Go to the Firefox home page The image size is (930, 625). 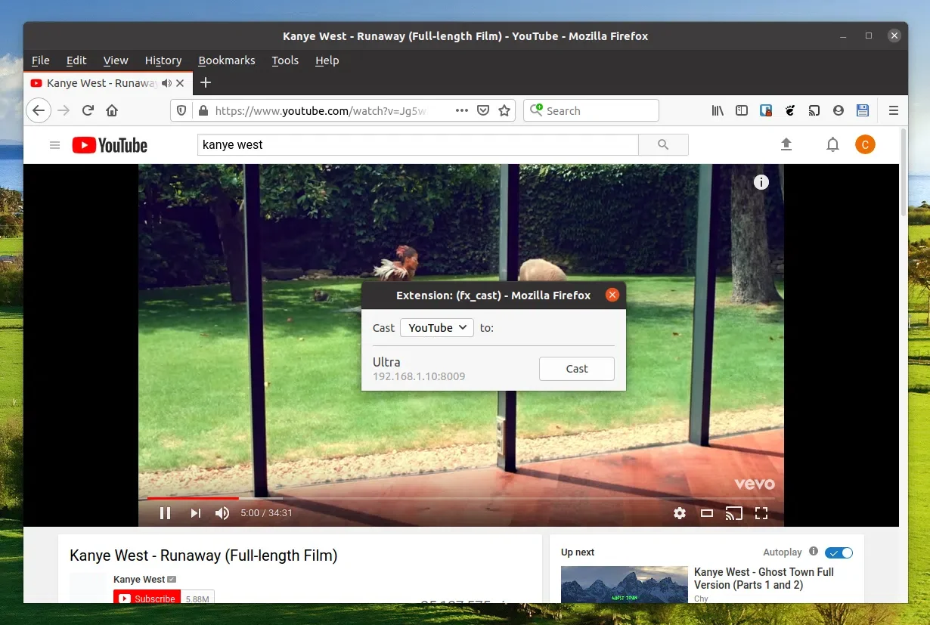112,110
